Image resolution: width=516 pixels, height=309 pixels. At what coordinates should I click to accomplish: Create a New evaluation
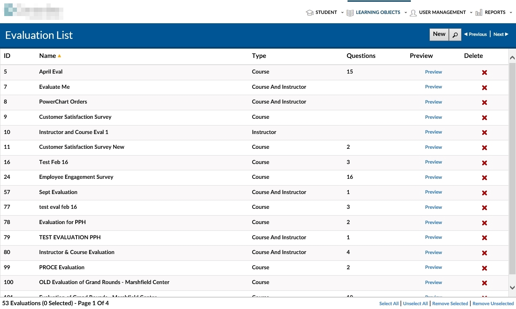(439, 35)
